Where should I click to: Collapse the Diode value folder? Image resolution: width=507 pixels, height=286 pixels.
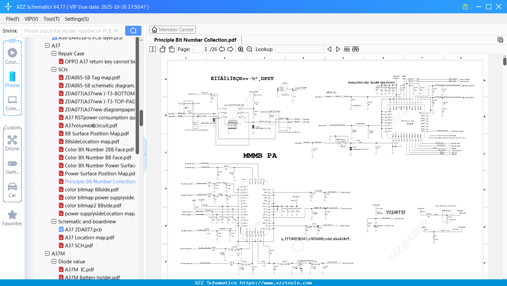point(54,261)
